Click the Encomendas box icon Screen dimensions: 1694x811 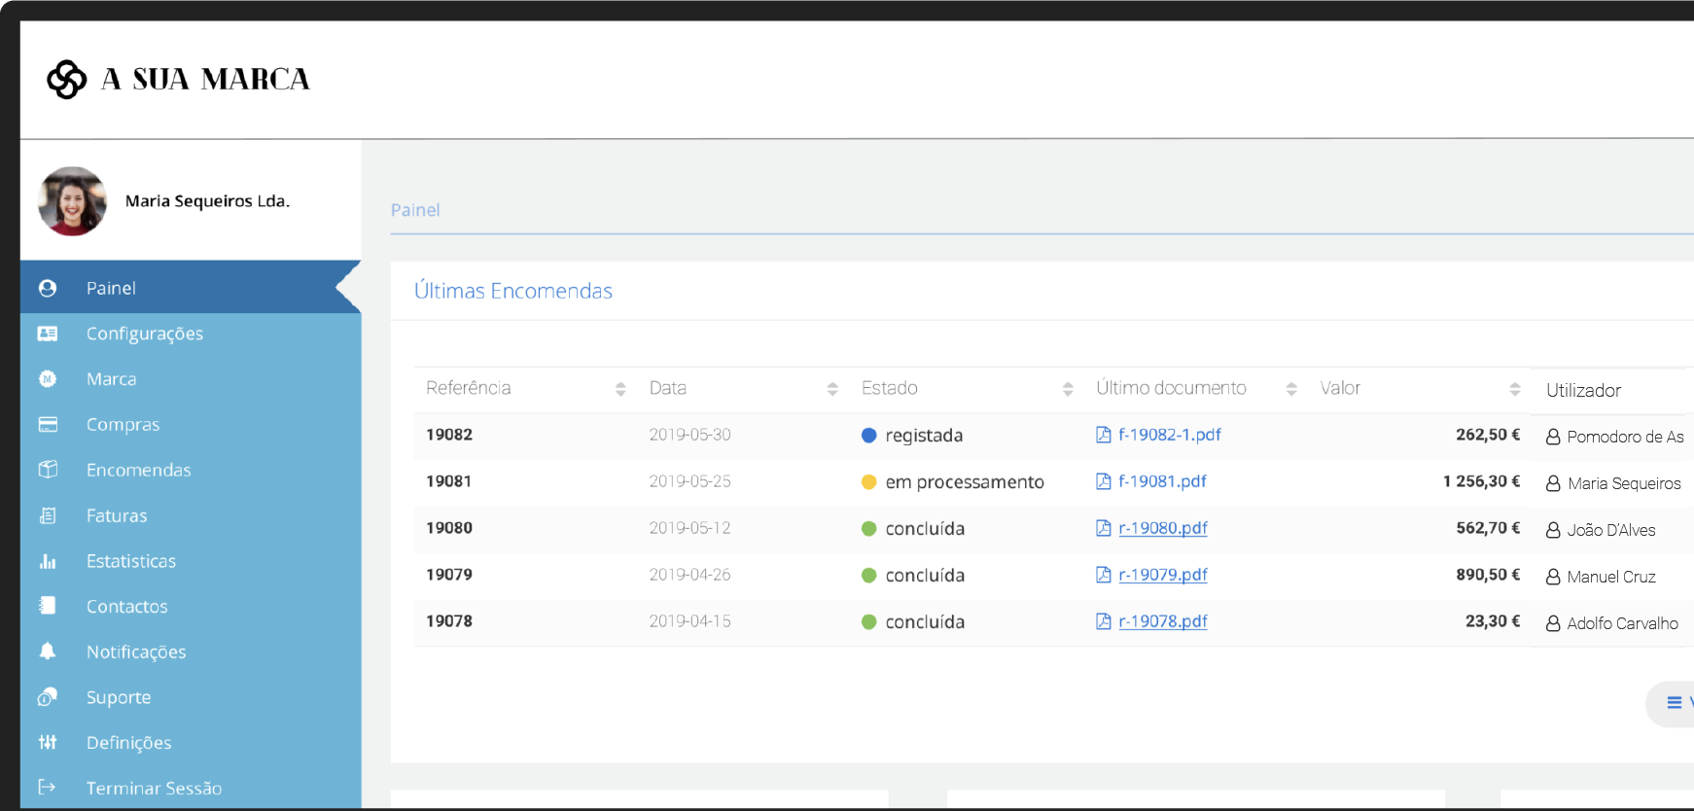(x=48, y=470)
